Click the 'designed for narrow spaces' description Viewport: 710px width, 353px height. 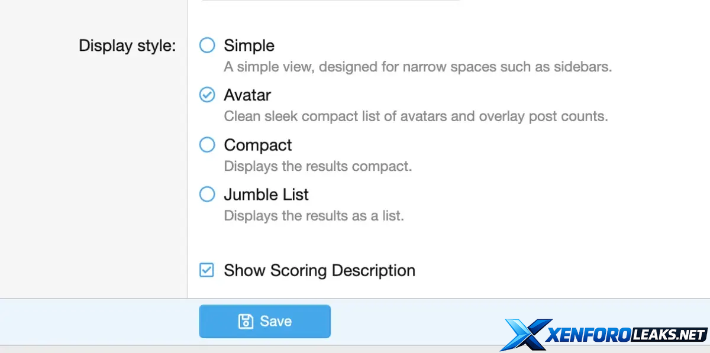click(418, 66)
